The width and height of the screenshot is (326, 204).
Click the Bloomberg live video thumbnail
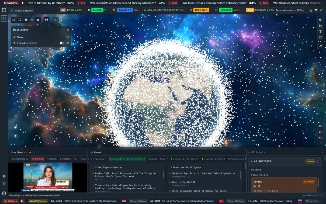(48, 177)
